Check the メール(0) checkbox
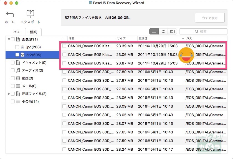Image resolution: width=233 pixels, height=159 pixels. pos(13,86)
